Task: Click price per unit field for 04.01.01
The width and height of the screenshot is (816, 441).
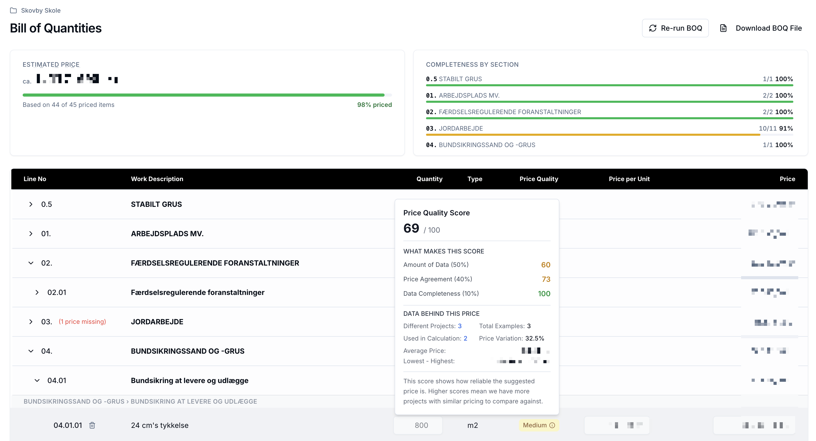Action: pos(617,425)
